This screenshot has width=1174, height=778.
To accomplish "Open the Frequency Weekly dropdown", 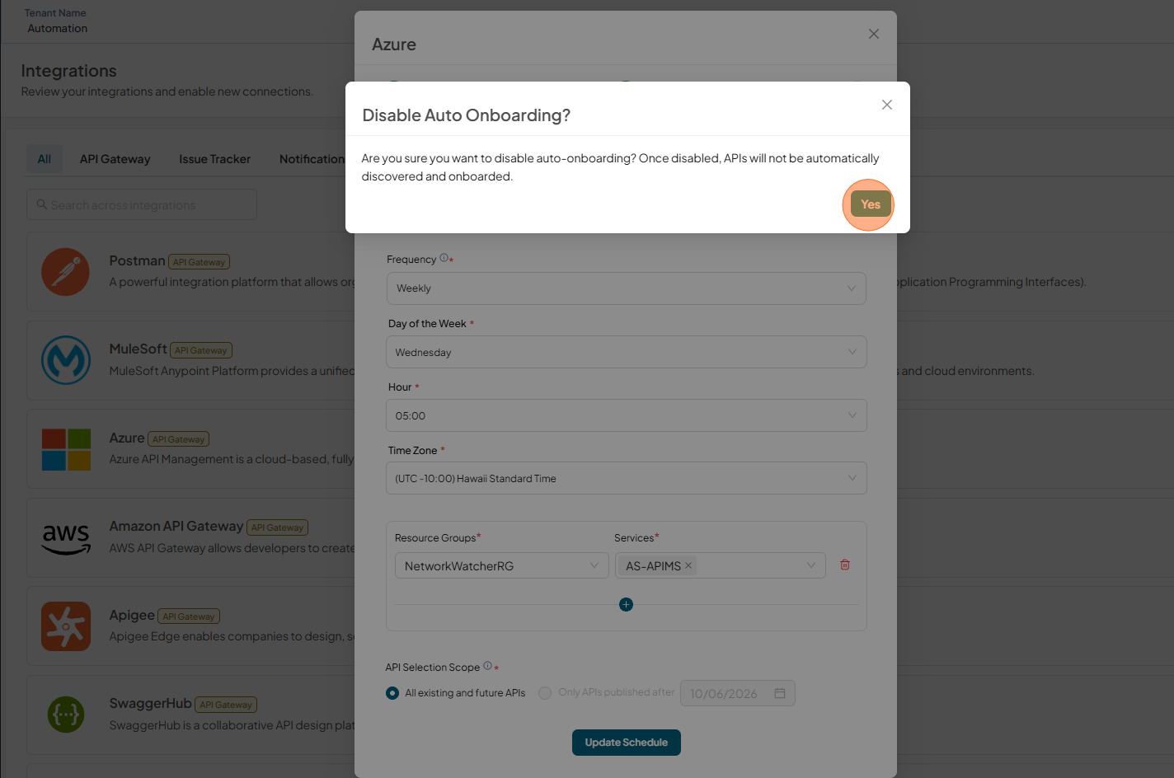I will coord(626,288).
